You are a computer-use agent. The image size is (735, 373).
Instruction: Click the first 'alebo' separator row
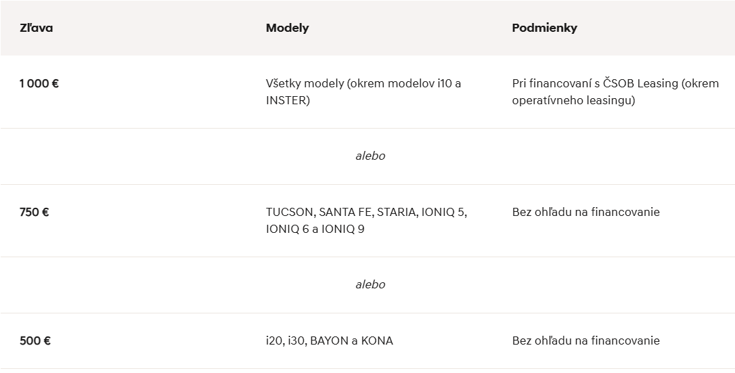pyautogui.click(x=370, y=156)
